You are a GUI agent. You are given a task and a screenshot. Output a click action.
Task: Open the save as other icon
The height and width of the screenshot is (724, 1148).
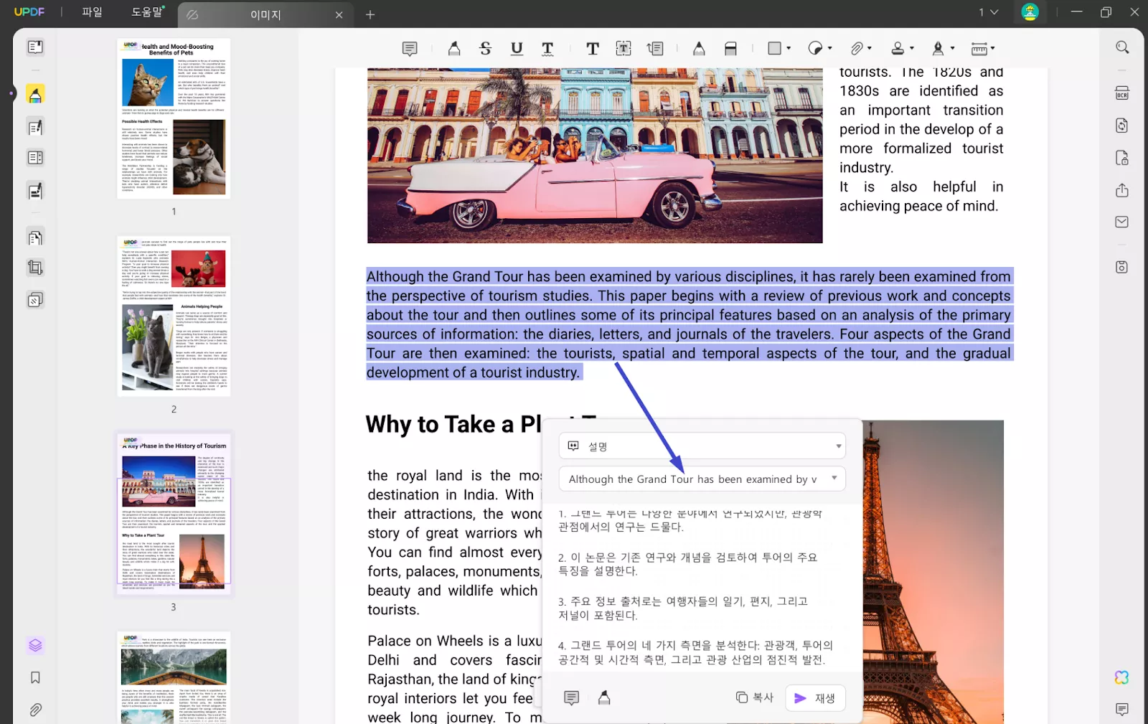(1122, 267)
